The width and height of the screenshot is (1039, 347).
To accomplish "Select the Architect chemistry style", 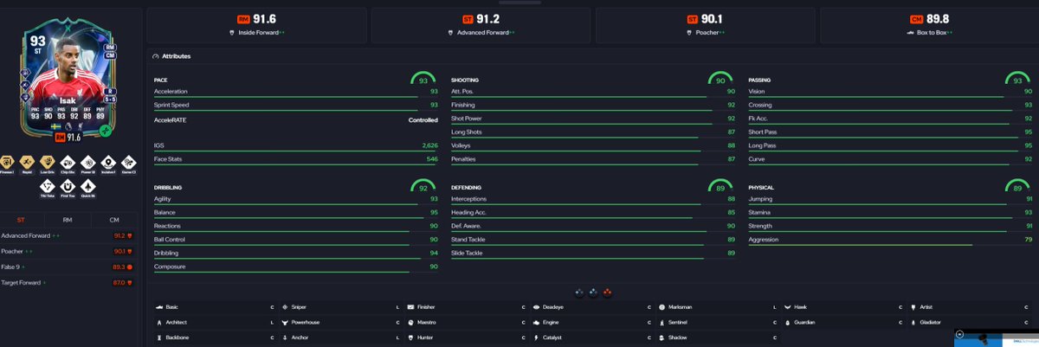I will point(213,322).
